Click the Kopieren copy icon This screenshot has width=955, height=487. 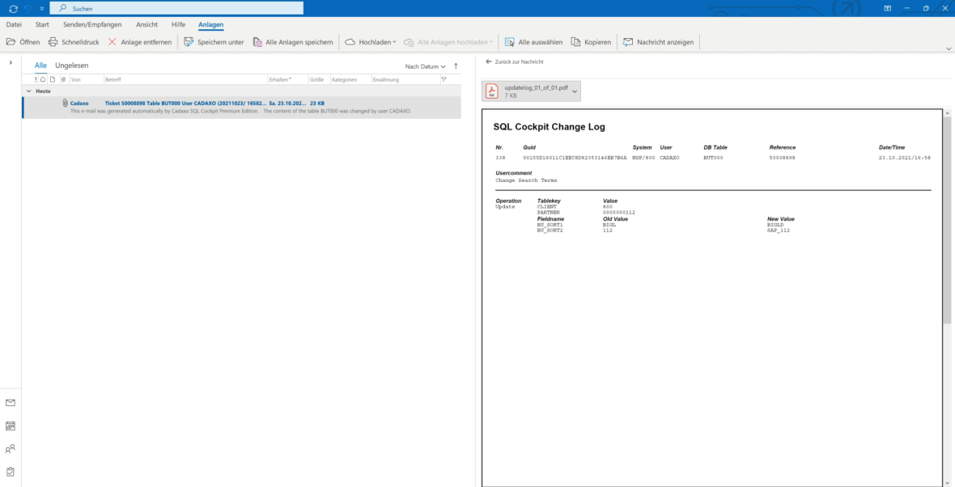(575, 41)
